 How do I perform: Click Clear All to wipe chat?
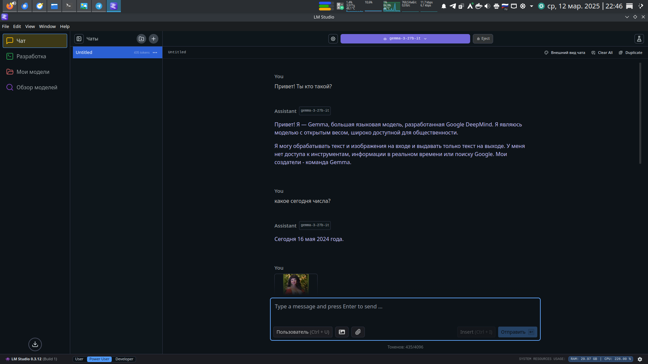pyautogui.click(x=602, y=53)
